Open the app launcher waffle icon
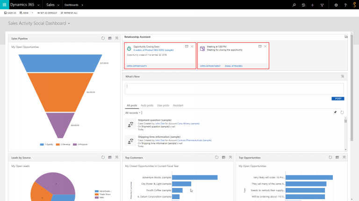Image resolution: width=359 pixels, height=201 pixels. pos(4,5)
